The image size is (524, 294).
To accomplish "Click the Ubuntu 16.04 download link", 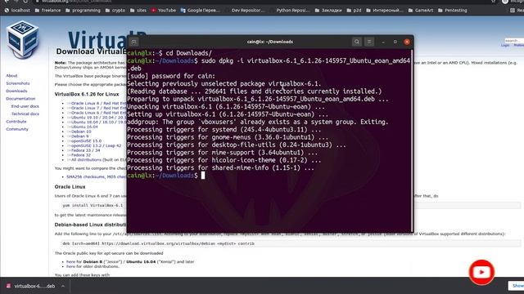I will tap(84, 127).
